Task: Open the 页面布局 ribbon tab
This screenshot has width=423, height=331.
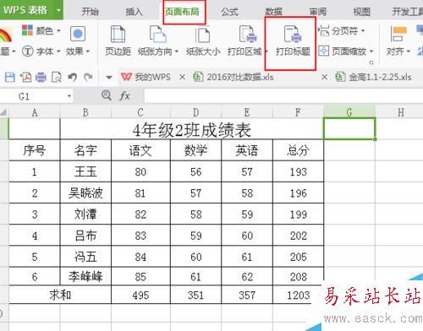Action: tap(182, 12)
